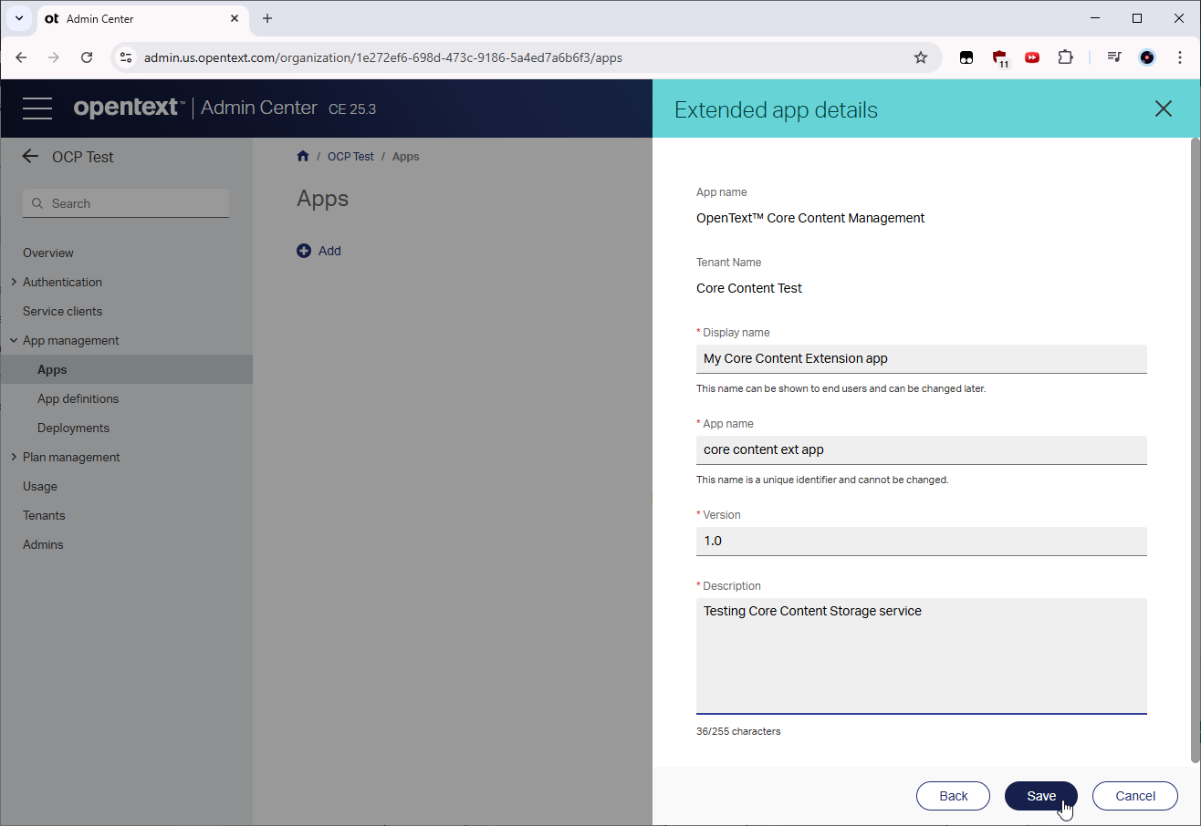This screenshot has height=826, width=1201.
Task: Open the Admins page
Action: (43, 544)
